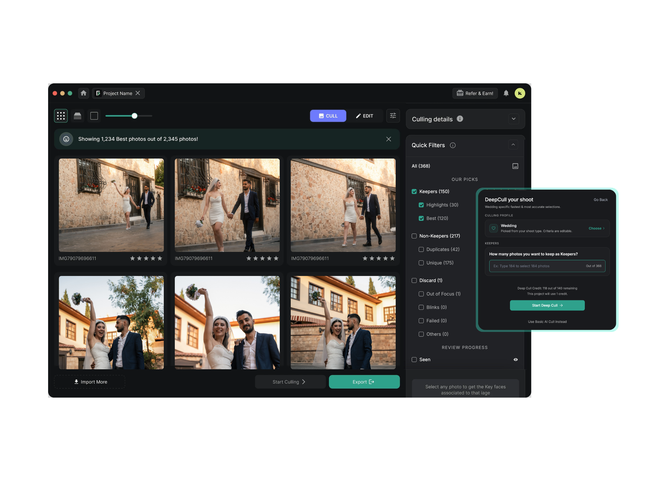
Task: Switch to grid view layout
Action: (x=61, y=116)
